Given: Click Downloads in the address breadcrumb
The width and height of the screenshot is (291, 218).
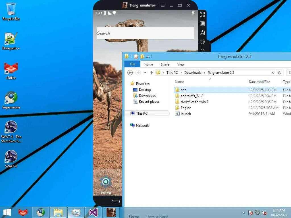Looking at the screenshot, I should point(193,73).
